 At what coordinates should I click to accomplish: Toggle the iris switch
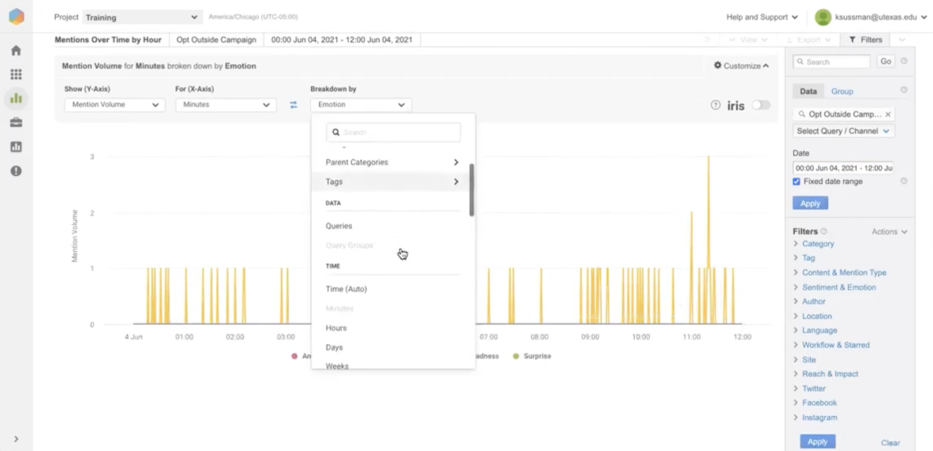pos(760,105)
